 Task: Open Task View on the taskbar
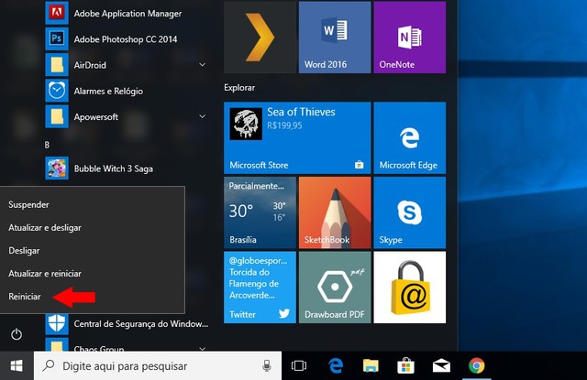[x=299, y=365]
